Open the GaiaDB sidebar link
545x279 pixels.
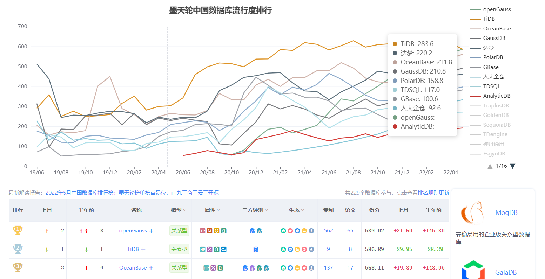(506, 273)
